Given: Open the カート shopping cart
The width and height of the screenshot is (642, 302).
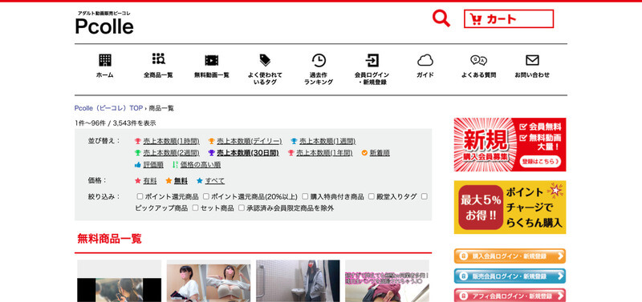Looking at the screenshot, I should tap(509, 18).
